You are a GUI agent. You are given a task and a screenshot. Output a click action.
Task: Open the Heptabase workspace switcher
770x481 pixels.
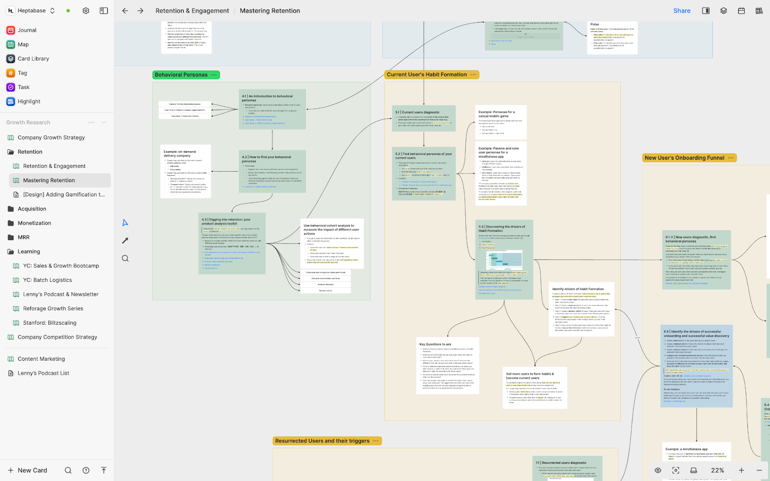pos(31,11)
